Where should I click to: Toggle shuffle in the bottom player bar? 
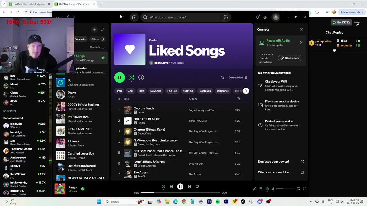pos(163,187)
